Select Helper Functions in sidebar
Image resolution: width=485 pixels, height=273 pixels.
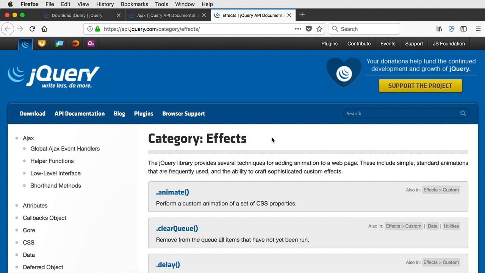tap(52, 161)
